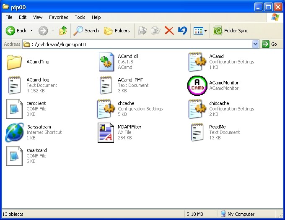Click the ACamdMonitor file name
The image size is (285, 220).
pyautogui.click(x=224, y=83)
